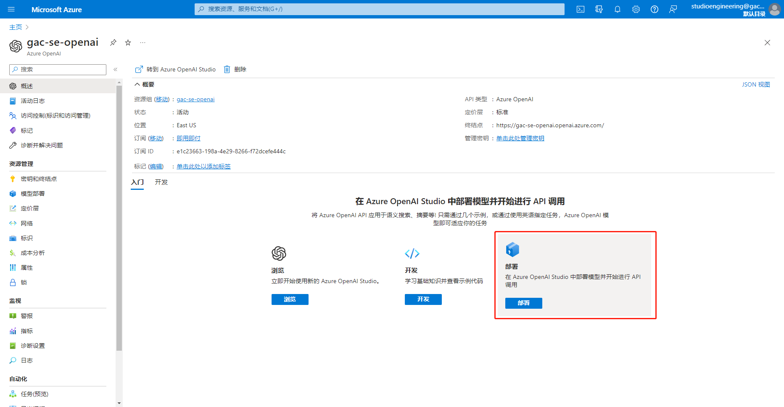This screenshot has width=784, height=407.
Task: Click the left menu scrollbar up arrow
Action: [x=119, y=82]
